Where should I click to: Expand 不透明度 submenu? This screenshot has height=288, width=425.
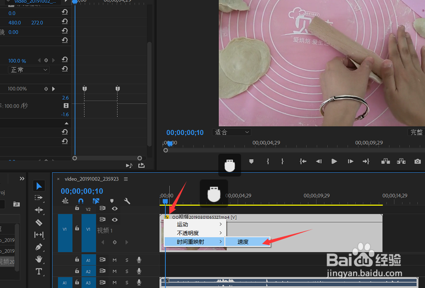(195, 233)
